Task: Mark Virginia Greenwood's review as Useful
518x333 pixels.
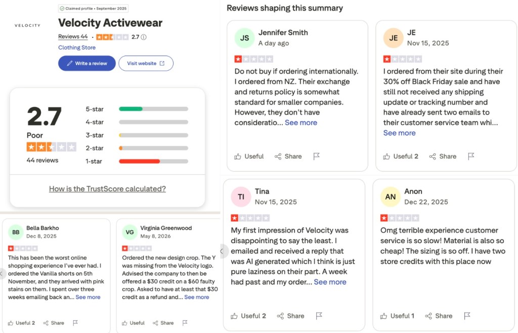Action: (133, 323)
